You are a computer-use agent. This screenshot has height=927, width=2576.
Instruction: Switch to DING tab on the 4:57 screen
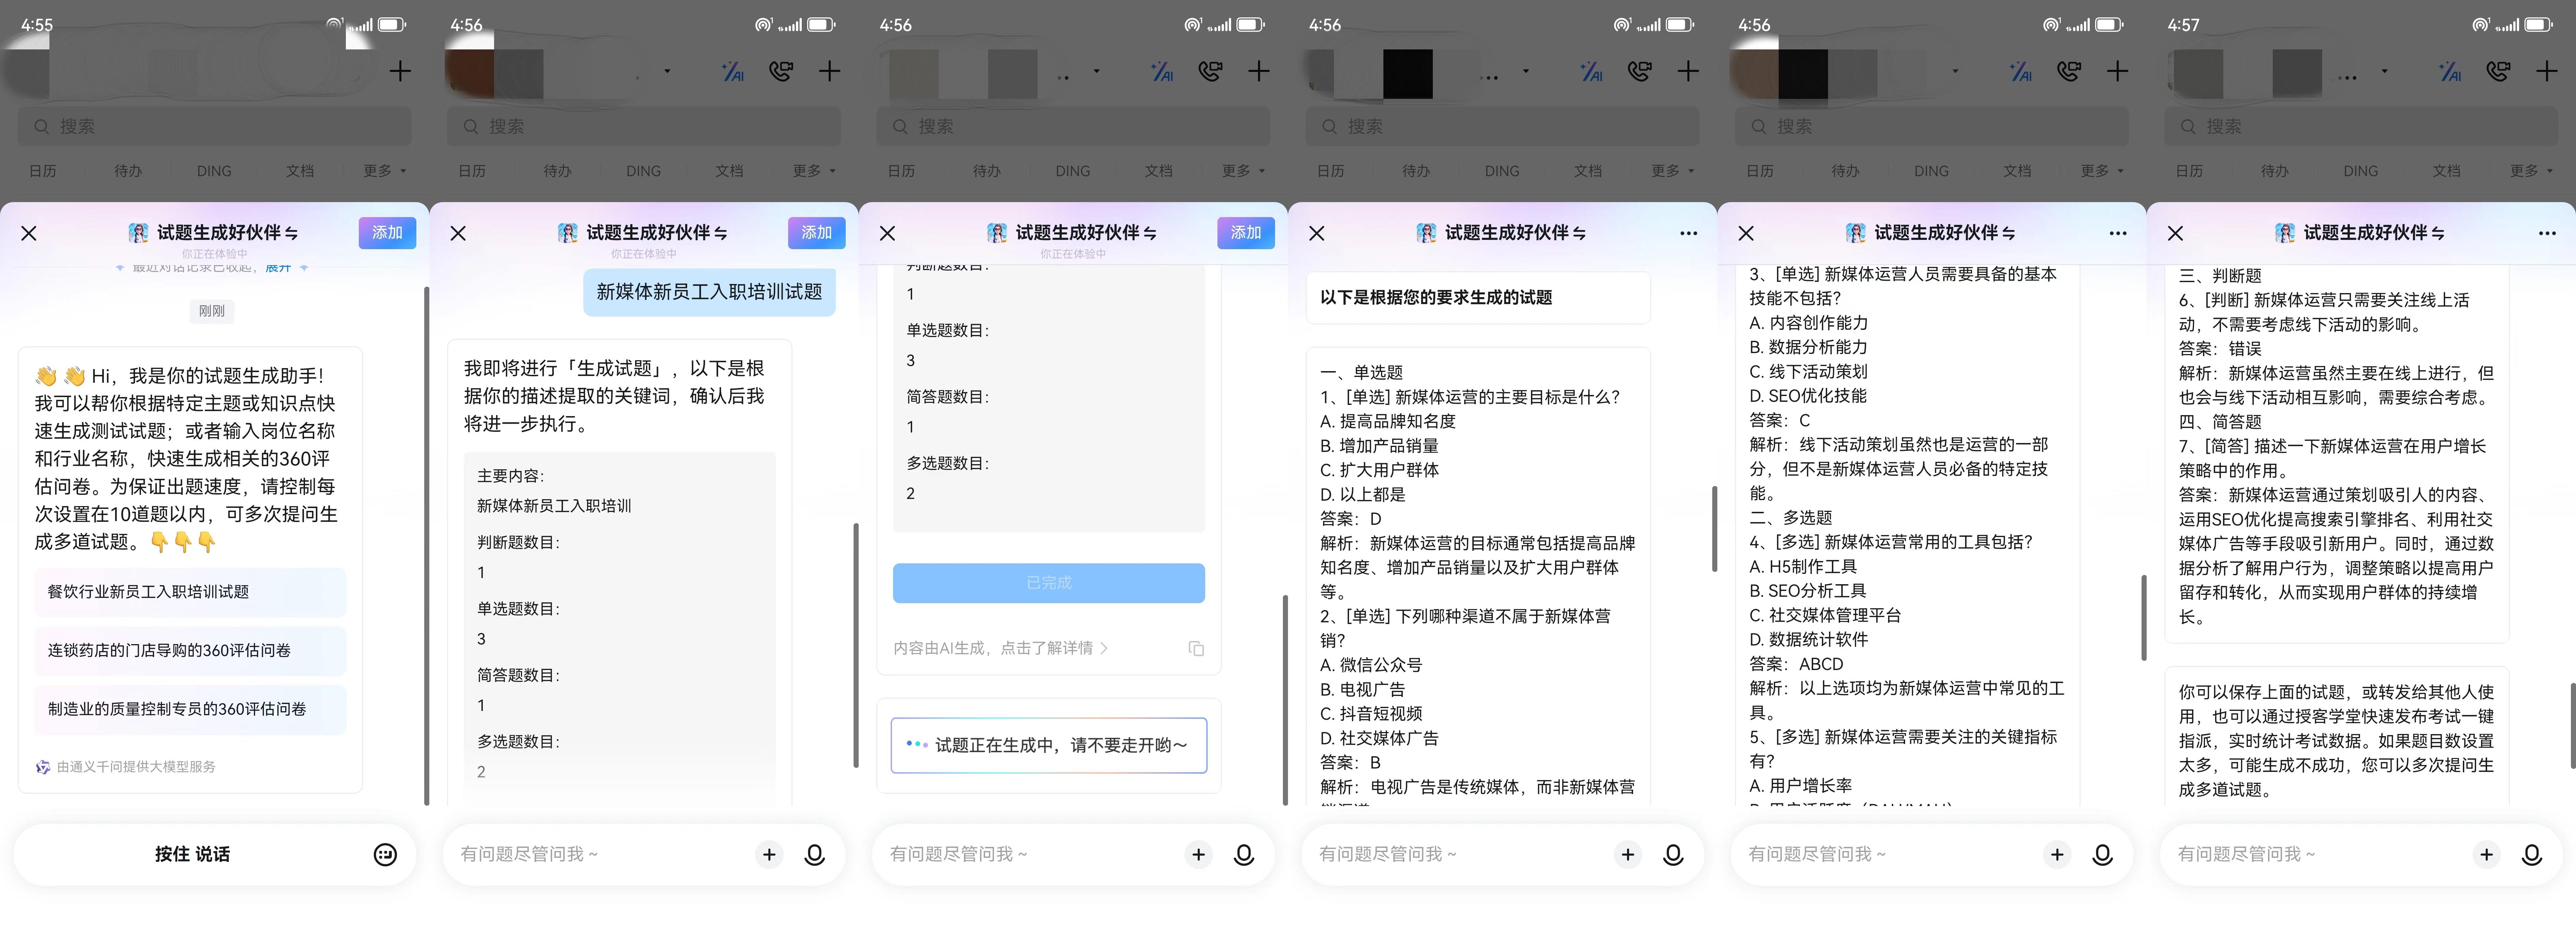(x=2361, y=171)
